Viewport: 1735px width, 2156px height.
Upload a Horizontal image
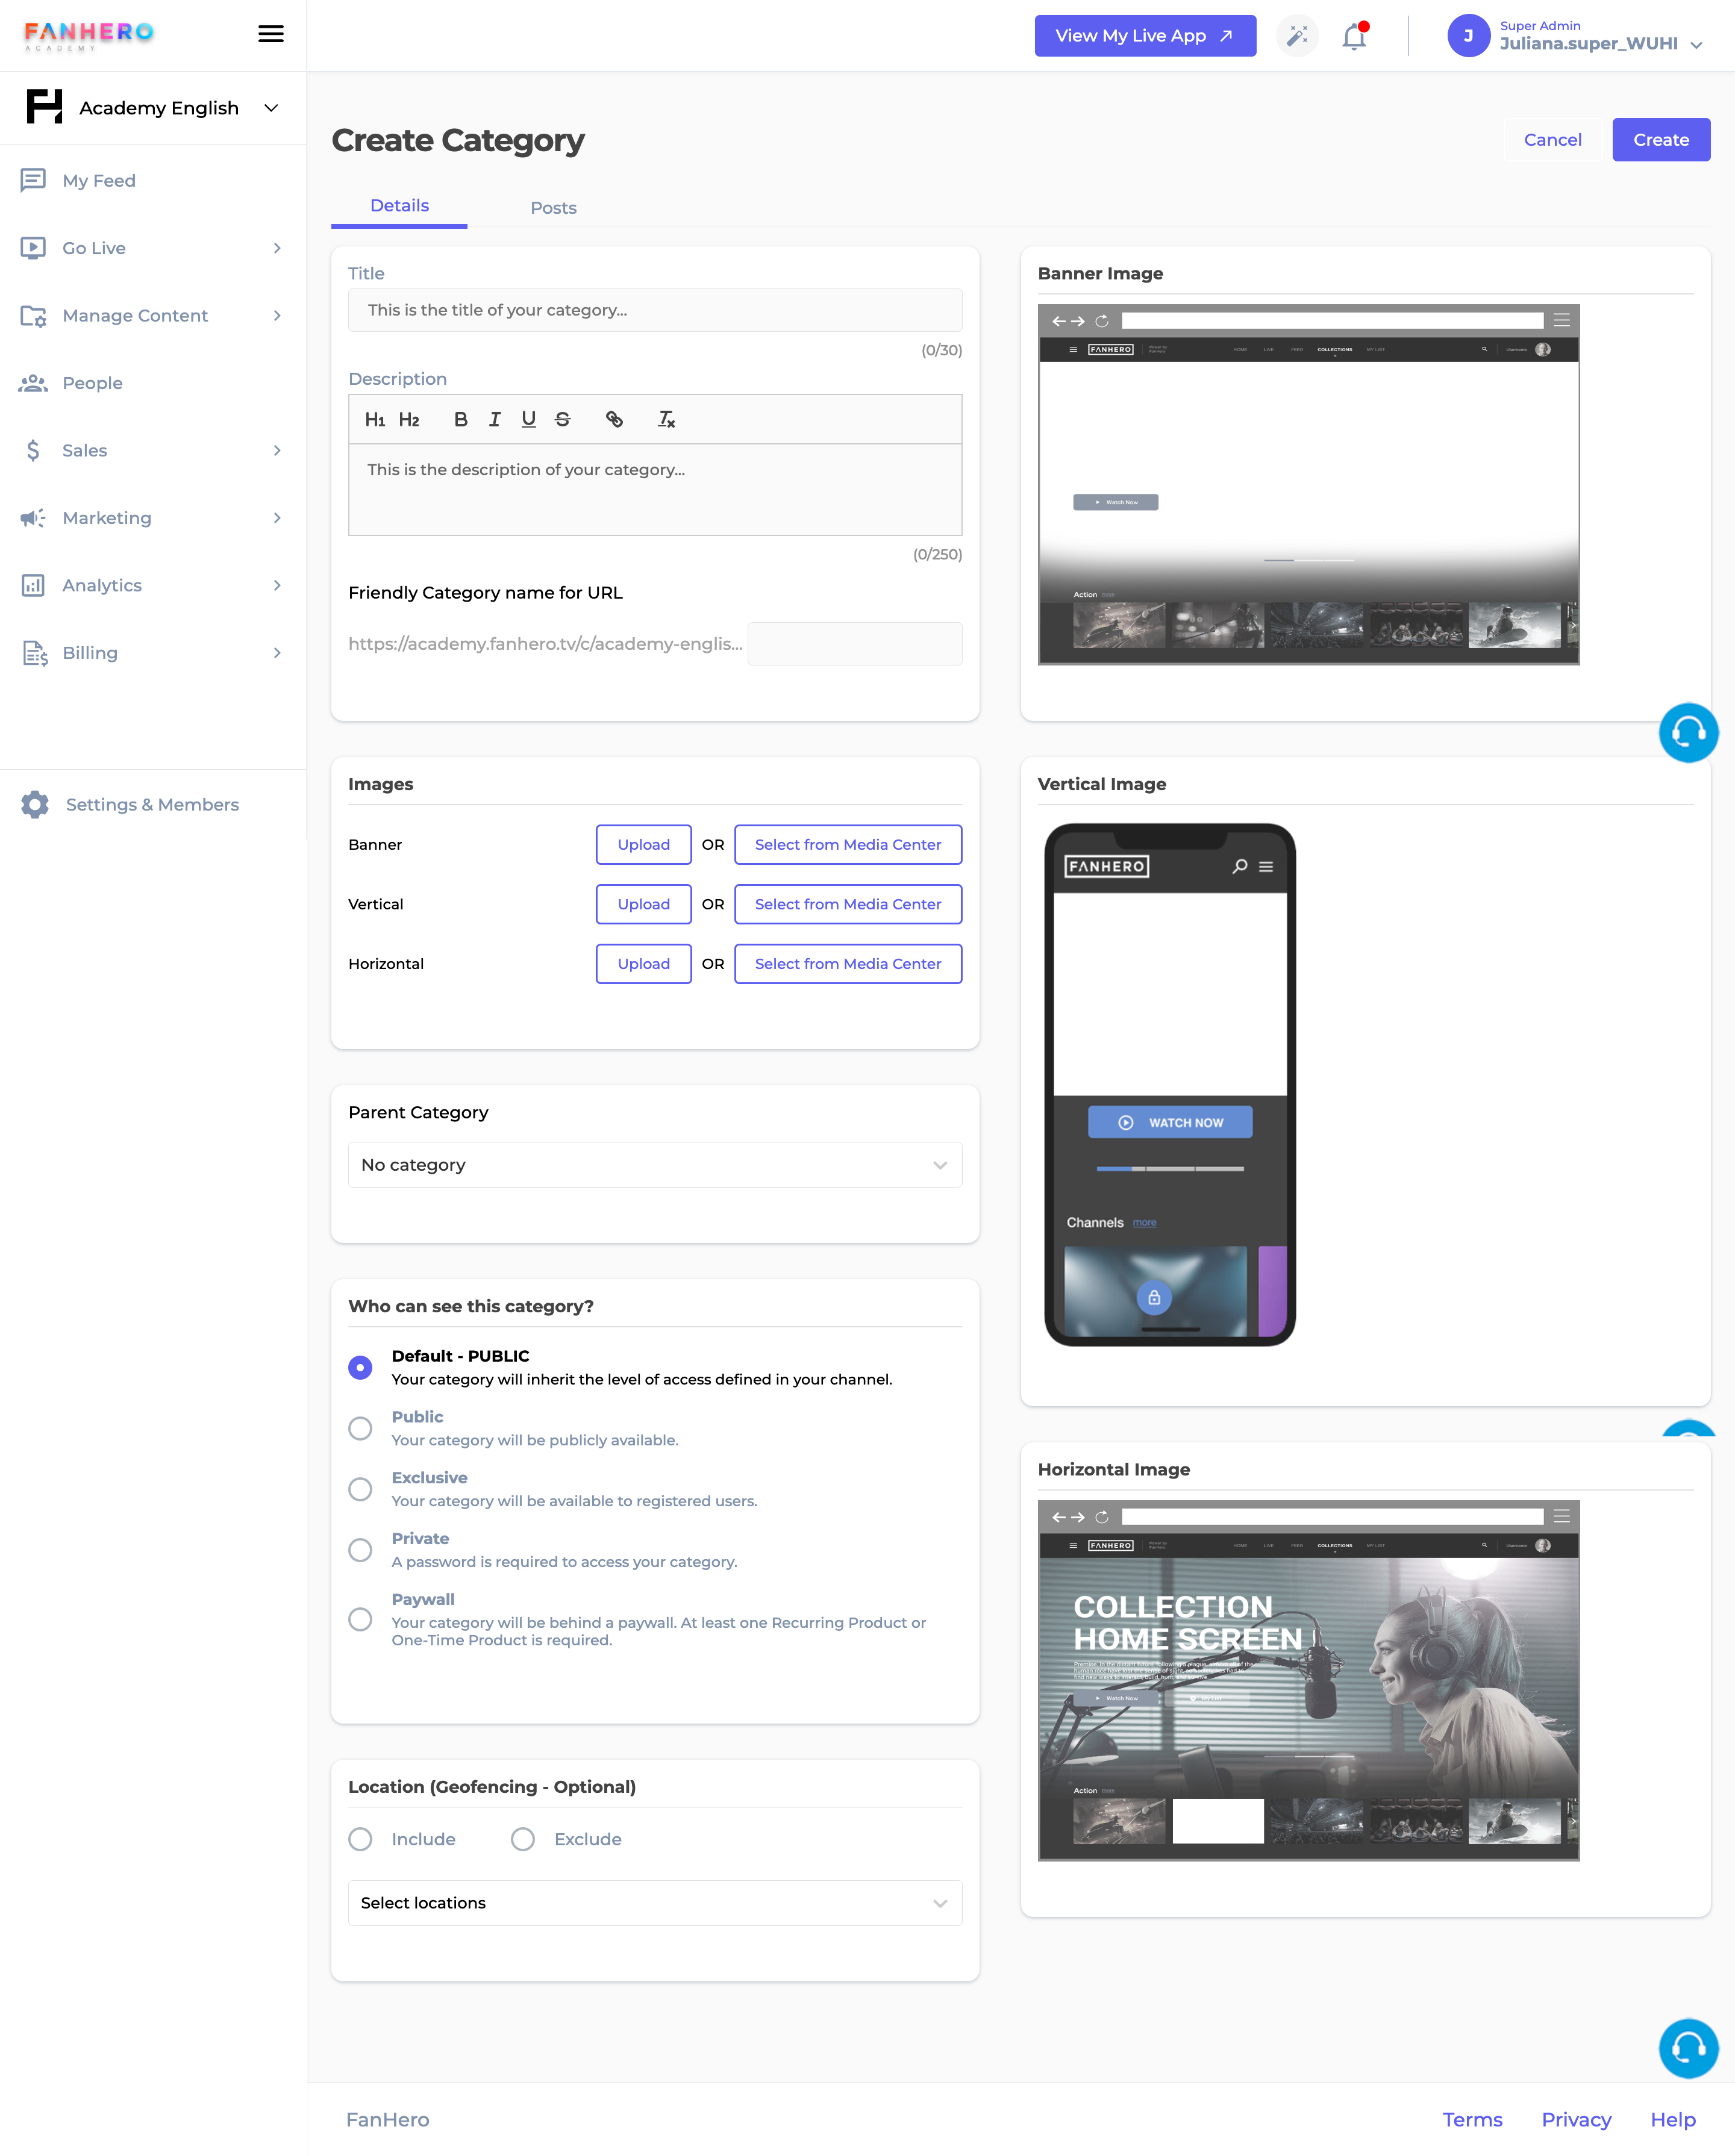click(x=643, y=965)
